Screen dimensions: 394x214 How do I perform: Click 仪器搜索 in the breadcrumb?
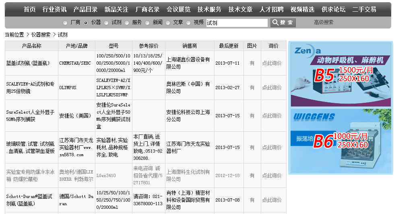tap(41, 35)
